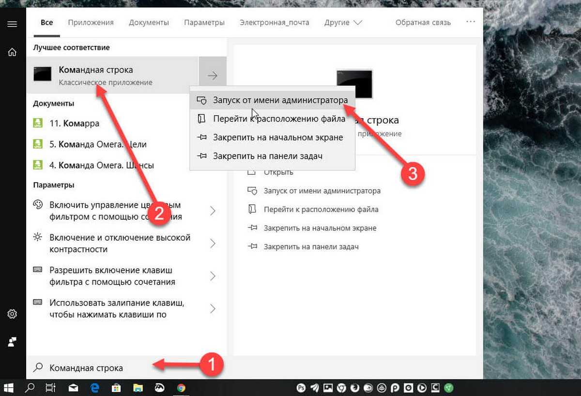
Task: Launch Microsoft Edge from the taskbar
Action: (94, 388)
